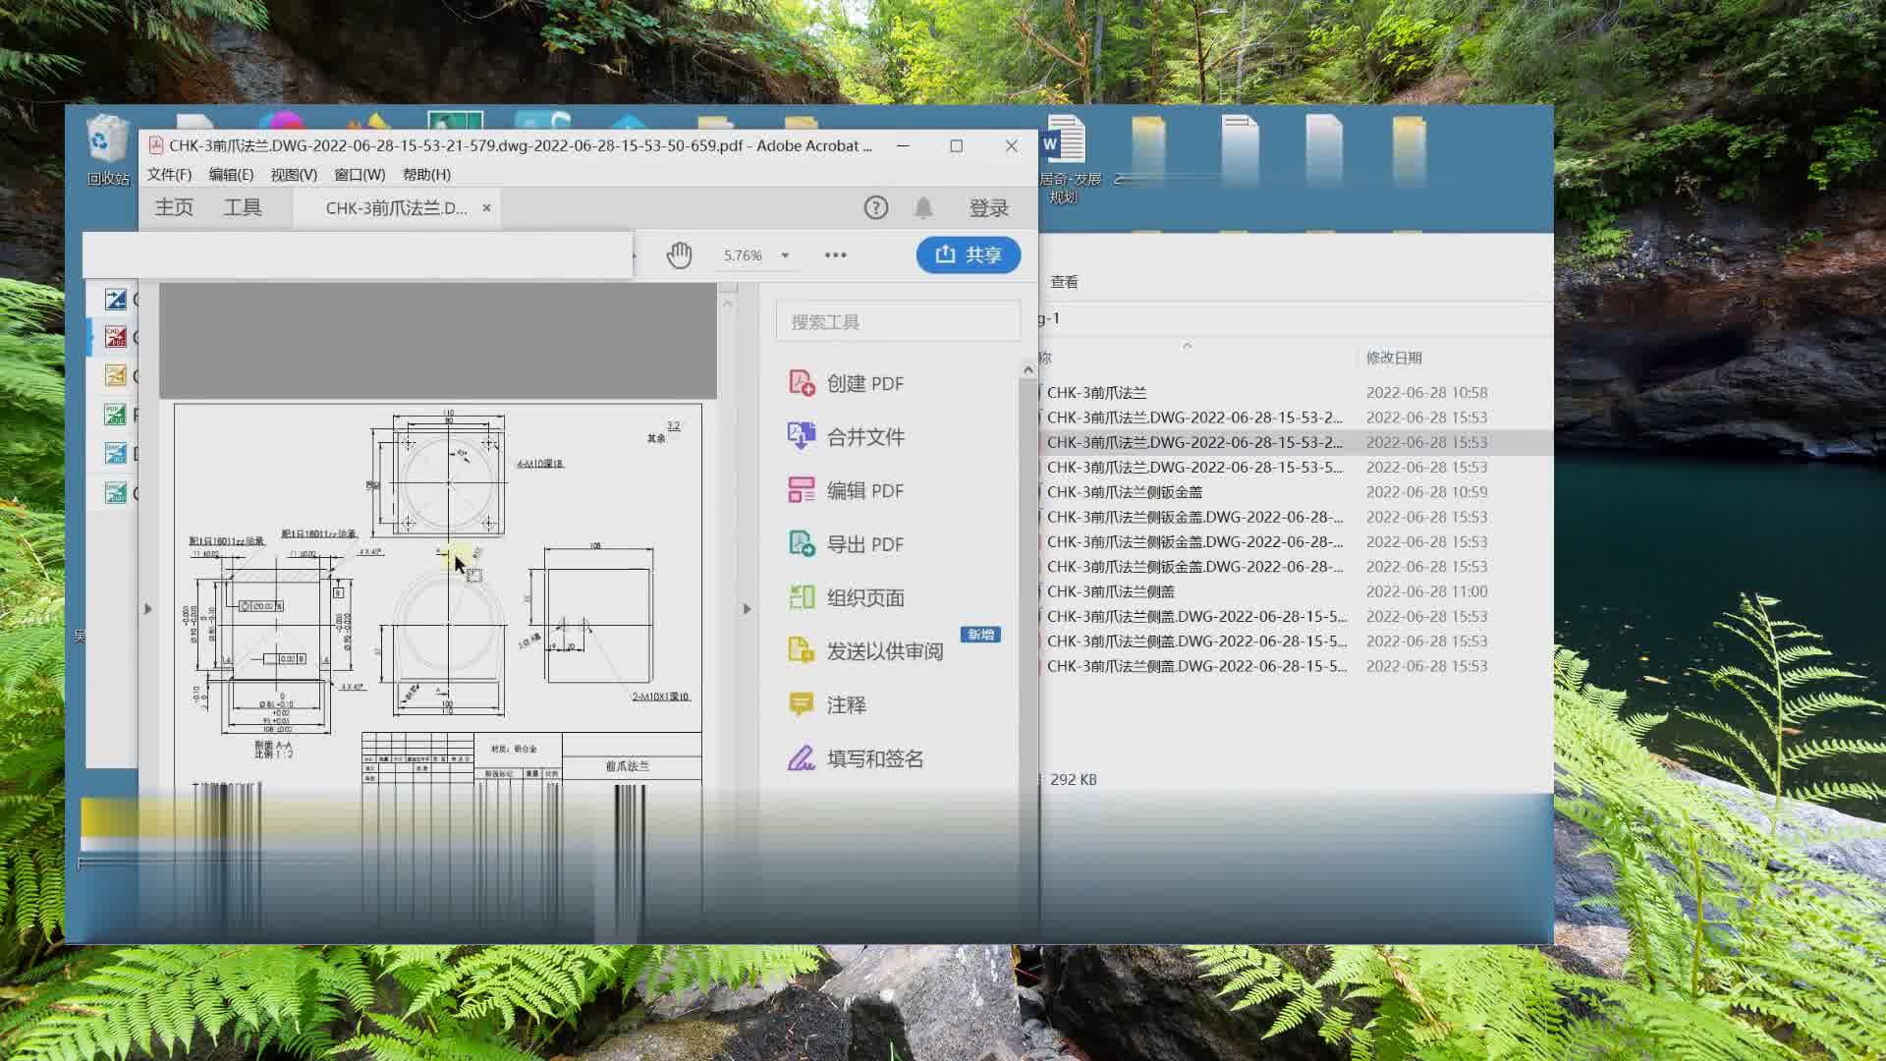Screen dimensions: 1886x1061
Task: Click the 创建 PDF label
Action: (864, 383)
